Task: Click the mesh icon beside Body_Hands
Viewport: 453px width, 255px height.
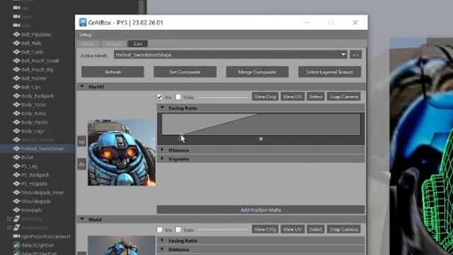Action: [16, 123]
